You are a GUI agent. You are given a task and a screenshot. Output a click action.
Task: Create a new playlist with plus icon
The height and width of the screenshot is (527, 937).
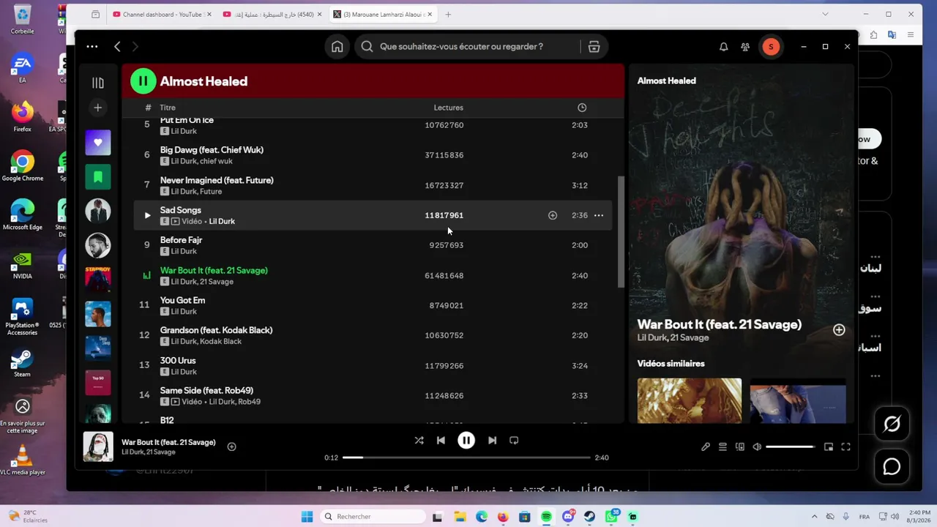click(x=97, y=108)
